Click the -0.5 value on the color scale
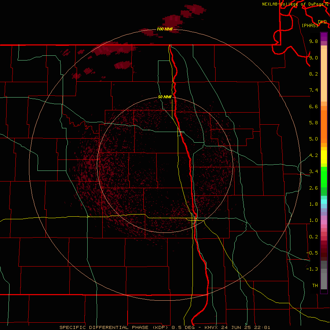 [312, 253]
